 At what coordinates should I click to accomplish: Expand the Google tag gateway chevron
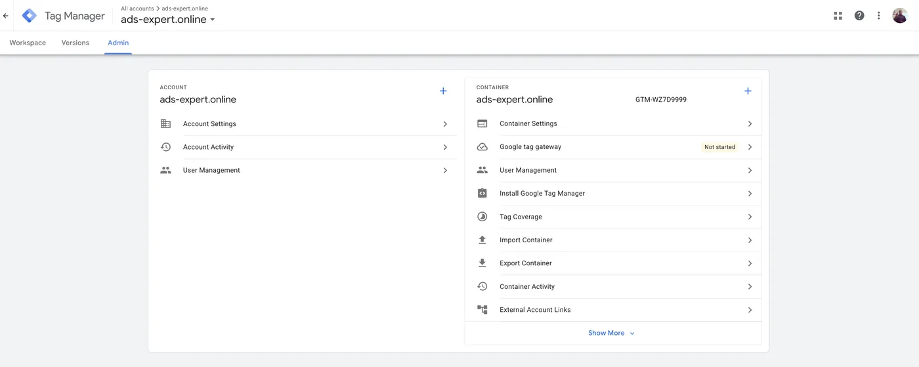(750, 147)
